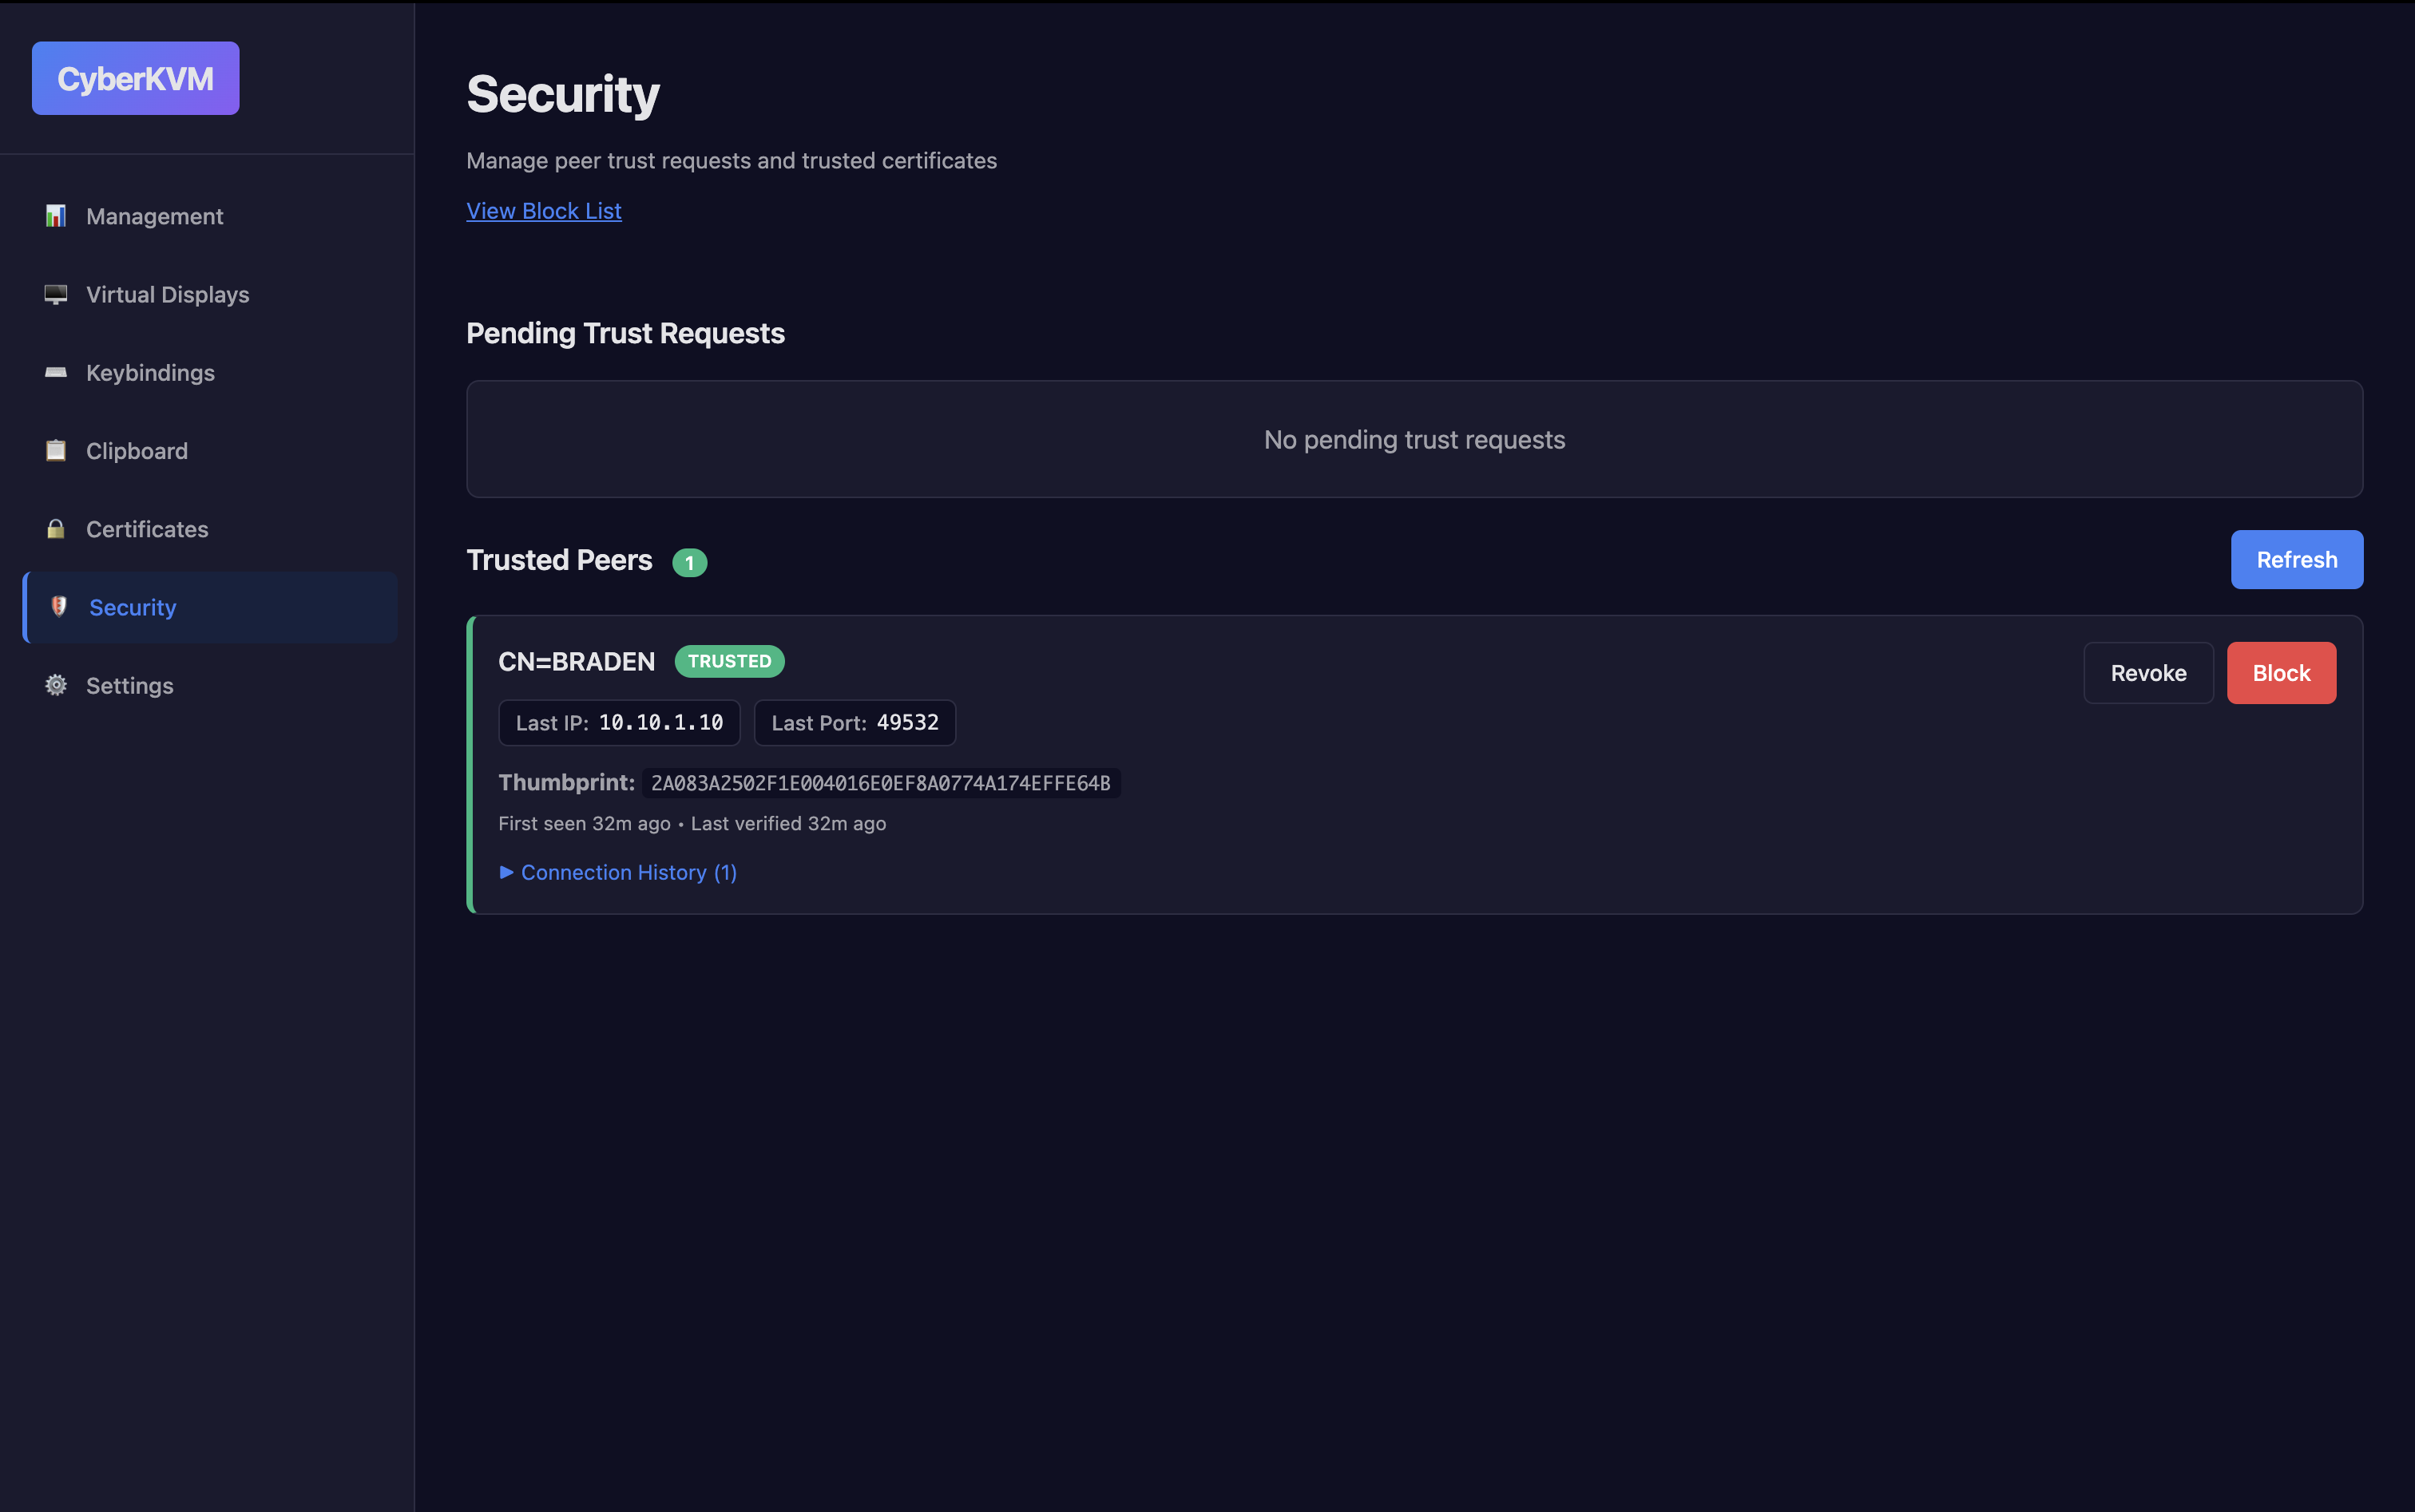Select the Trusted Peers count badge
The width and height of the screenshot is (2415, 1512).
pos(689,562)
